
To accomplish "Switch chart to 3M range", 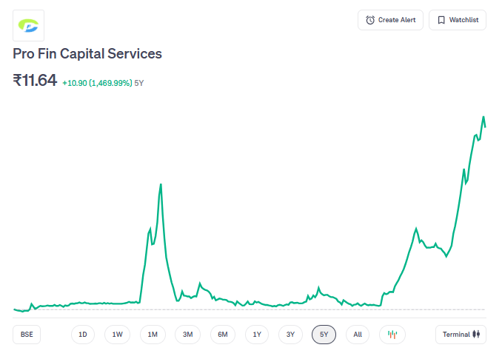I will [x=187, y=335].
